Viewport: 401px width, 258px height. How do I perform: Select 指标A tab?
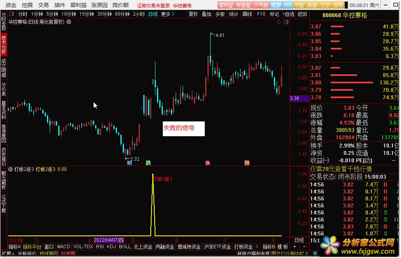tap(14, 247)
